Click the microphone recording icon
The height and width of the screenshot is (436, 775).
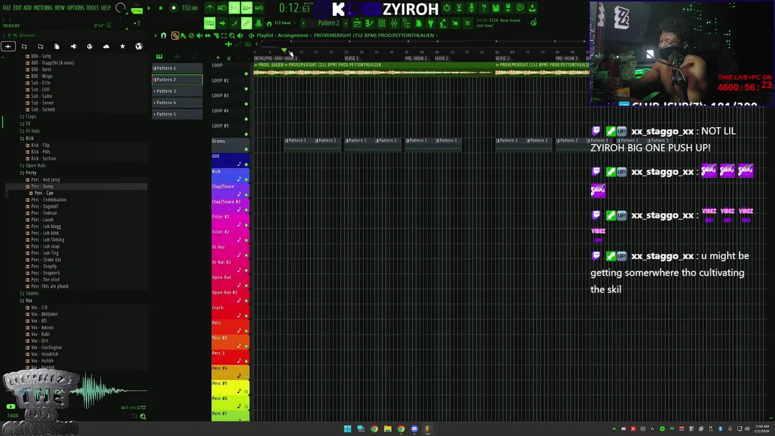point(472,8)
